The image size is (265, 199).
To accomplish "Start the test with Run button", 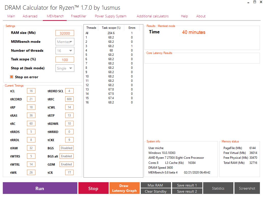I will tap(40, 188).
